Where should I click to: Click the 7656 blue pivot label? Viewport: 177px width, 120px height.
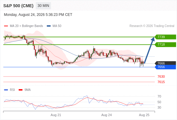pos(165,67)
